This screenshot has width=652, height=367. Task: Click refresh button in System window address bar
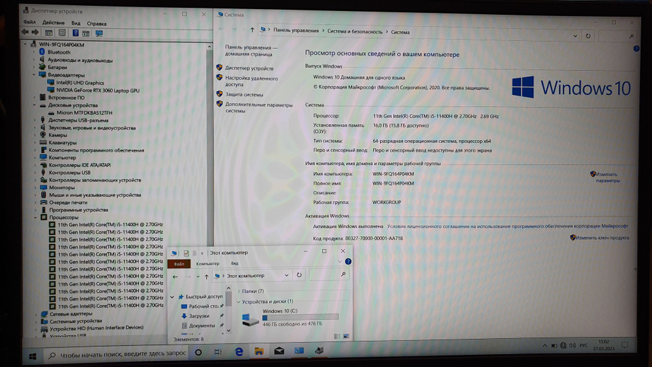(588, 36)
